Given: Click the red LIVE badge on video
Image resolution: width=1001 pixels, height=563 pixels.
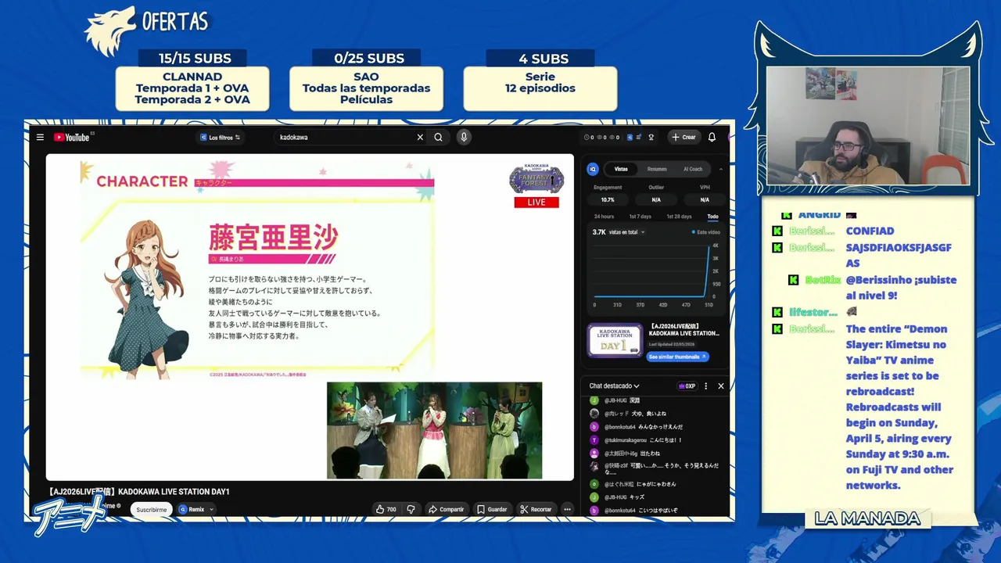Looking at the screenshot, I should 536,202.
